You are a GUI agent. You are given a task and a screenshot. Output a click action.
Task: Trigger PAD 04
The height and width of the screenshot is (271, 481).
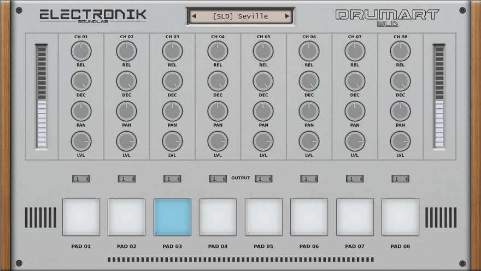point(218,217)
